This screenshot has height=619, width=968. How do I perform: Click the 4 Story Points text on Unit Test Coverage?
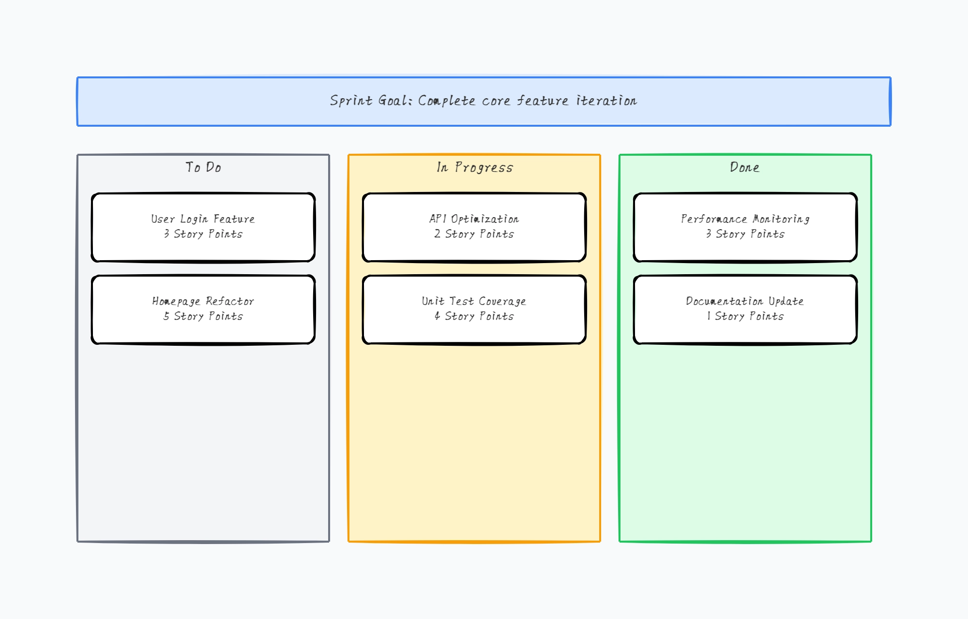coord(474,317)
